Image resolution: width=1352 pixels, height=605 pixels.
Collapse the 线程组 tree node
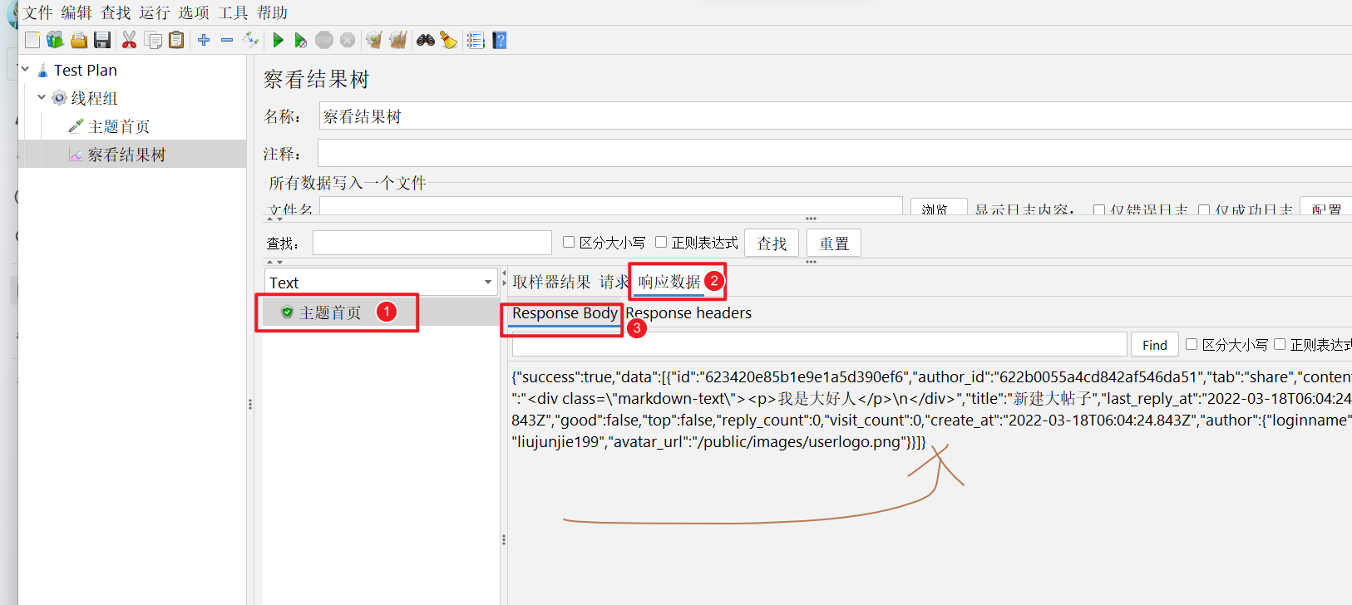[42, 98]
